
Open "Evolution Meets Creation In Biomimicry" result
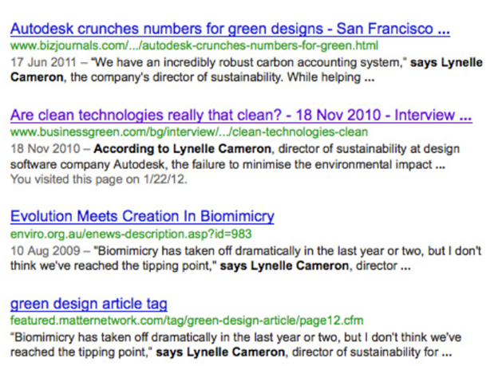pyautogui.click(x=142, y=216)
